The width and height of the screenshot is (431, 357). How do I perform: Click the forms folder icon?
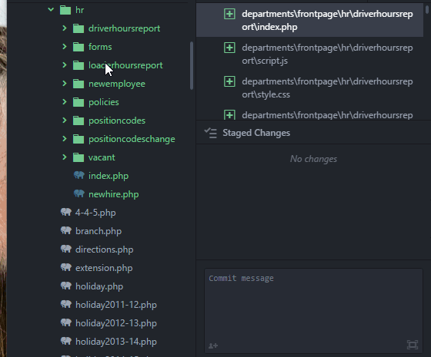(79, 47)
